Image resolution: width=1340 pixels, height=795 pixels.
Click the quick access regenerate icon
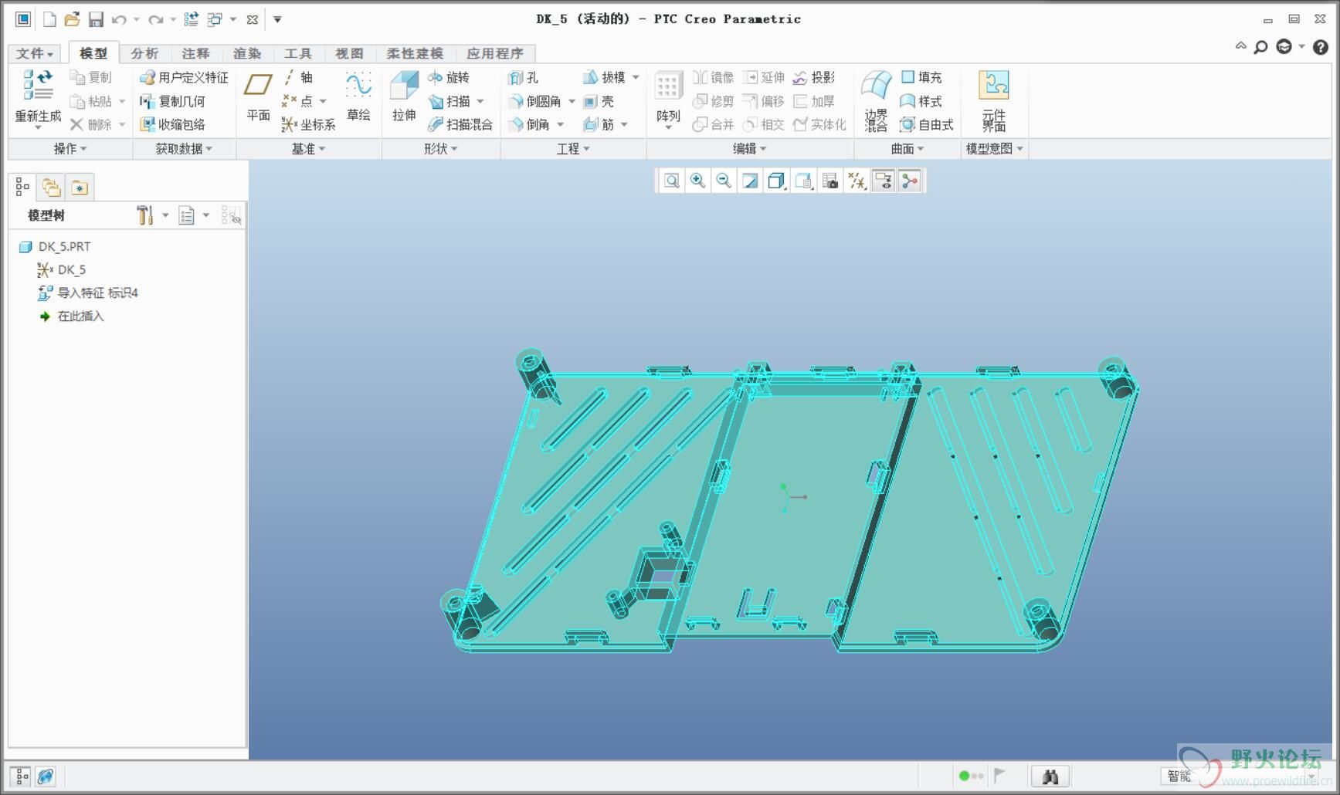[x=191, y=19]
